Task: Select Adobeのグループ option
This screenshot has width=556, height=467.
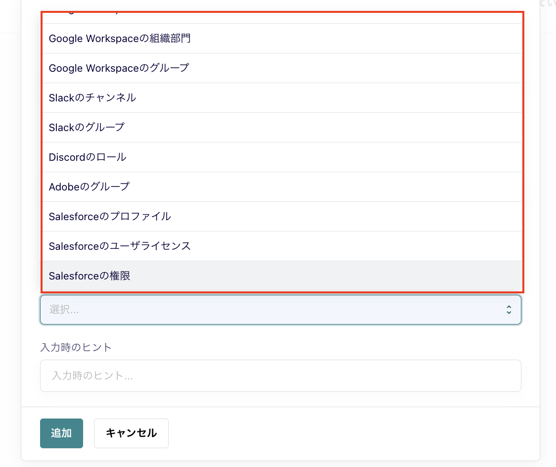Action: (x=282, y=187)
